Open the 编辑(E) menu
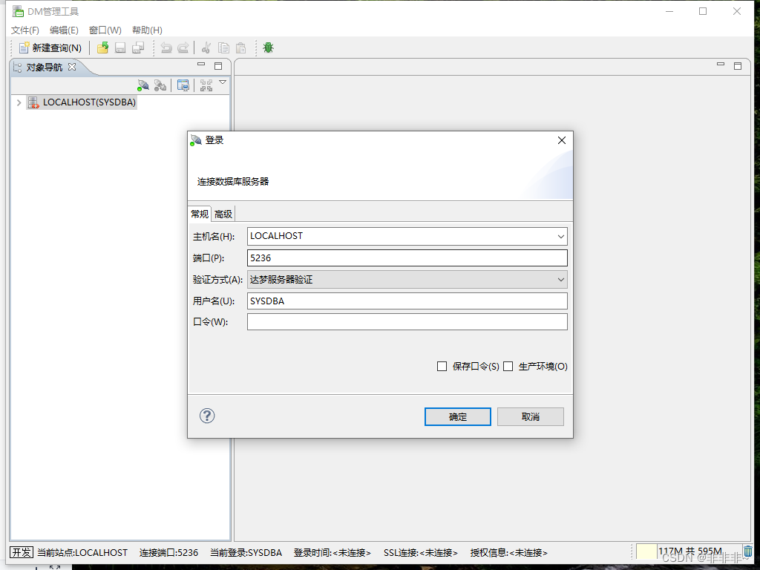The image size is (760, 570). point(64,30)
